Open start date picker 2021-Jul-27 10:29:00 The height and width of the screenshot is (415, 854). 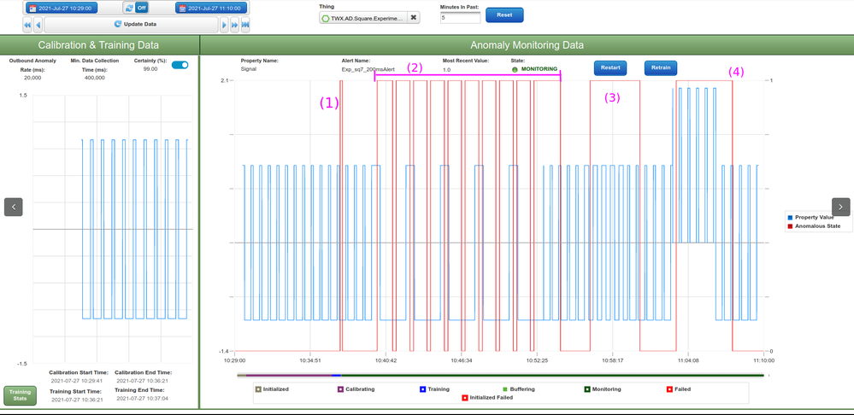coord(60,8)
